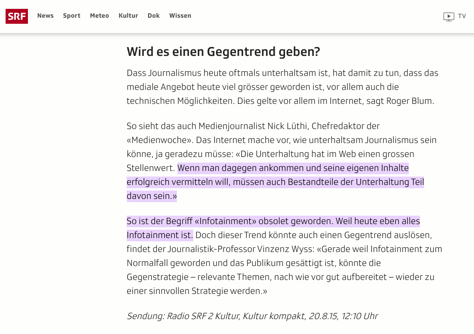Click the highlighted sentence about «Infotainment» obsolet

point(273,221)
